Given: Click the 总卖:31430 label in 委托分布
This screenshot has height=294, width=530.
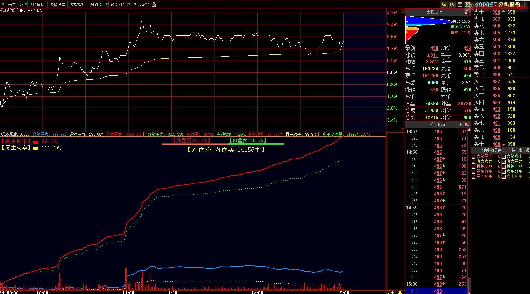Looking at the screenshot, I should pyautogui.click(x=460, y=27).
